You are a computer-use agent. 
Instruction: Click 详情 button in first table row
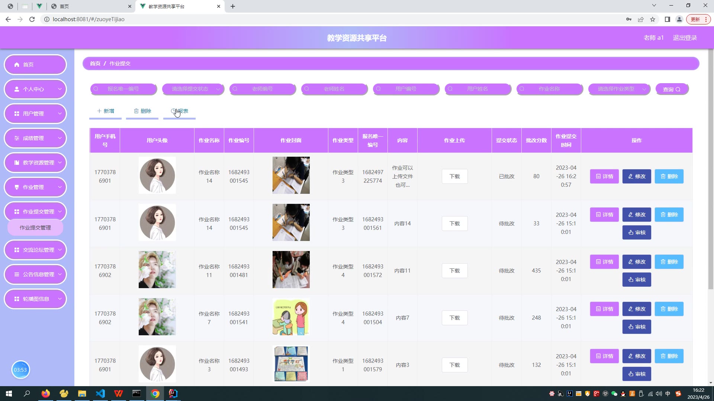click(604, 176)
